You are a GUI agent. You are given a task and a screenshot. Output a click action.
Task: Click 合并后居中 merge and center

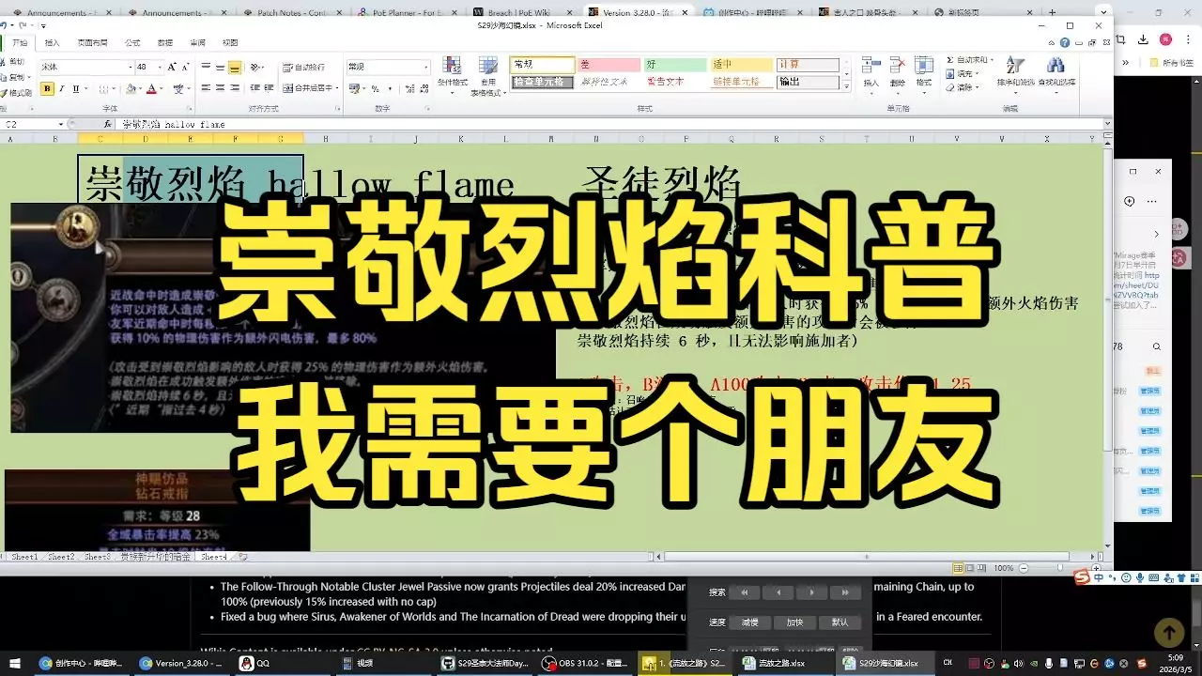pos(309,88)
